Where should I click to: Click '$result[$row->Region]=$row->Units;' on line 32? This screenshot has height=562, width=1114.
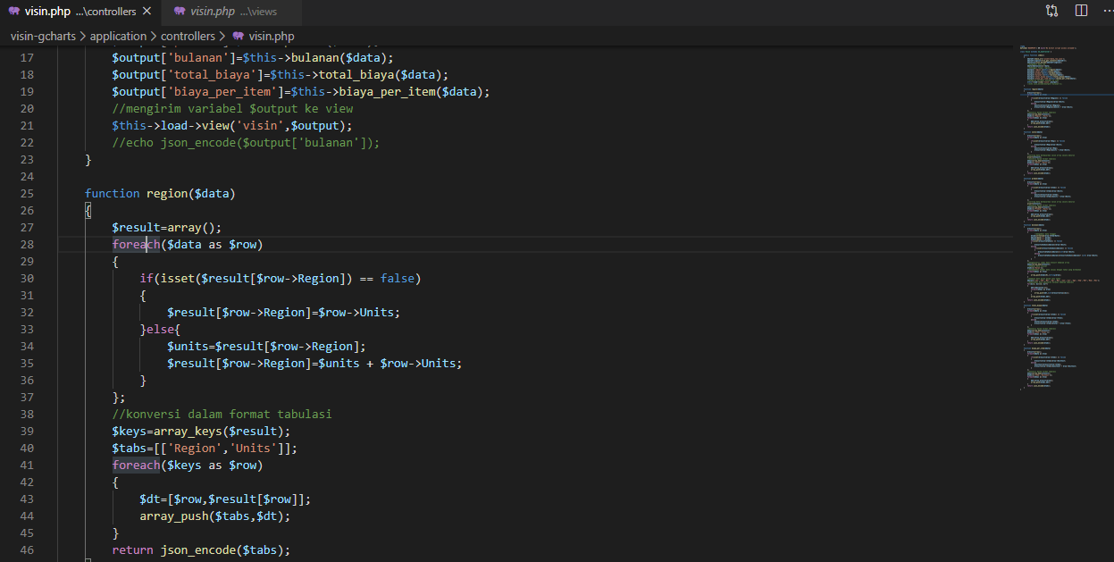coord(284,312)
